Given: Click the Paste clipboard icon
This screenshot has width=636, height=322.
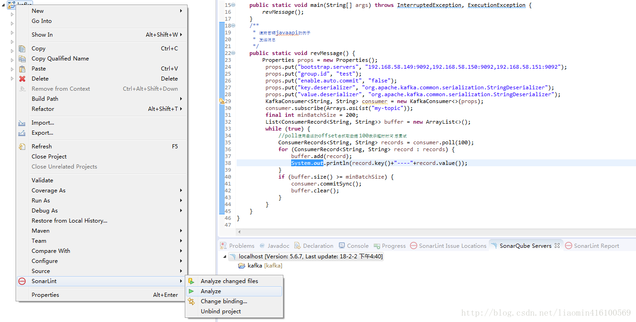Looking at the screenshot, I should (22, 69).
